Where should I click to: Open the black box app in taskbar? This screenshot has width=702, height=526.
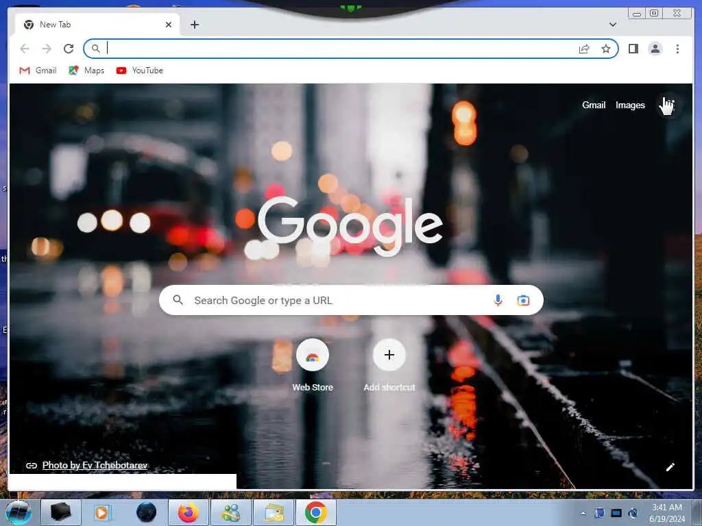point(61,512)
